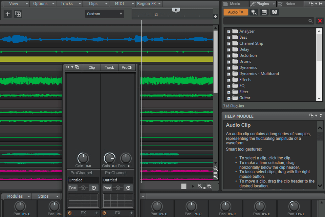Toggle track ProChannel routing switch

pyautogui.click(x=118, y=188)
